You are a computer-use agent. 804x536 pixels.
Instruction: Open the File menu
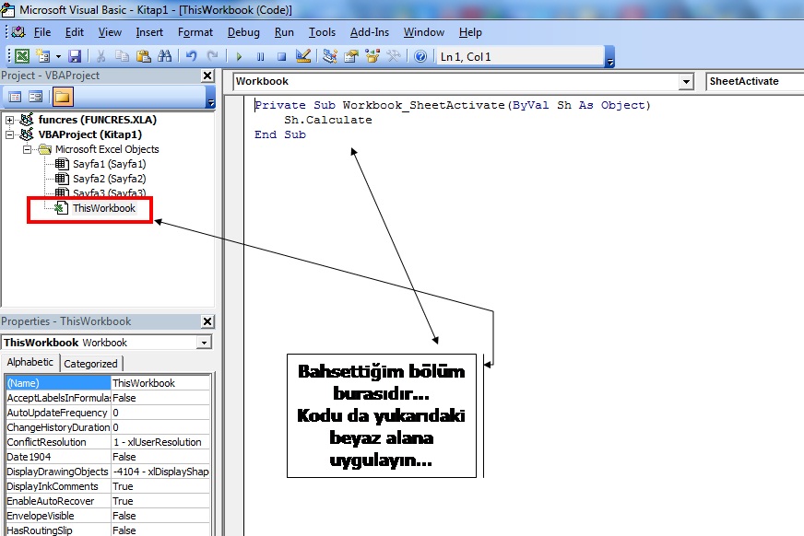click(x=42, y=32)
